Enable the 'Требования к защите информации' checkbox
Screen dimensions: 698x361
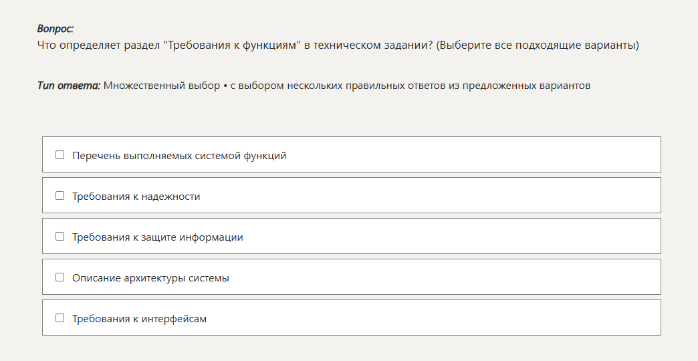[60, 237]
